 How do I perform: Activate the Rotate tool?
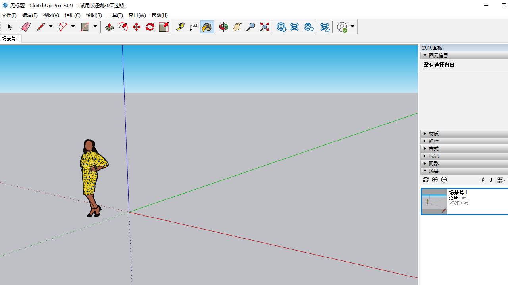coord(150,27)
